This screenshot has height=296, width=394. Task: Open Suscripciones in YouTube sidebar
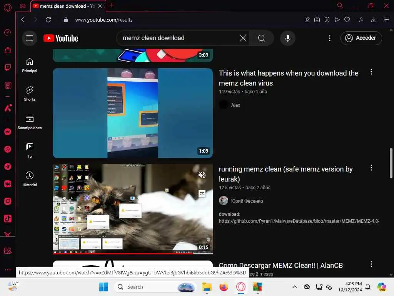pyautogui.click(x=30, y=122)
